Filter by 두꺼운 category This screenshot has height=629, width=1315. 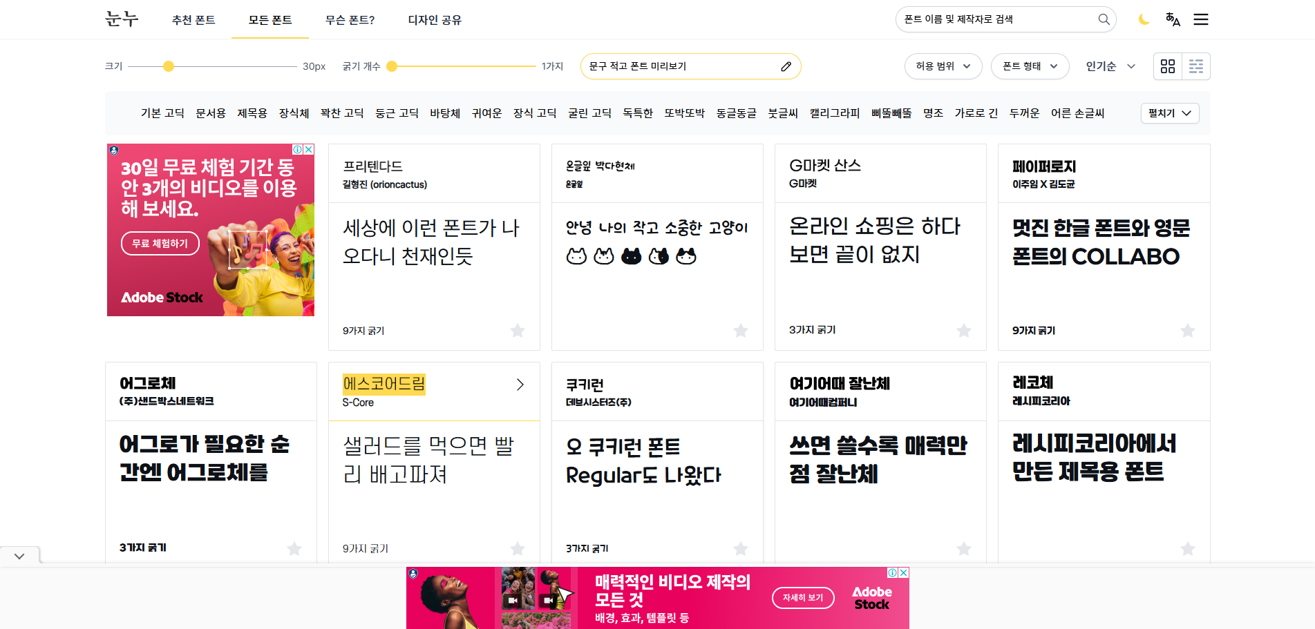[1024, 113]
